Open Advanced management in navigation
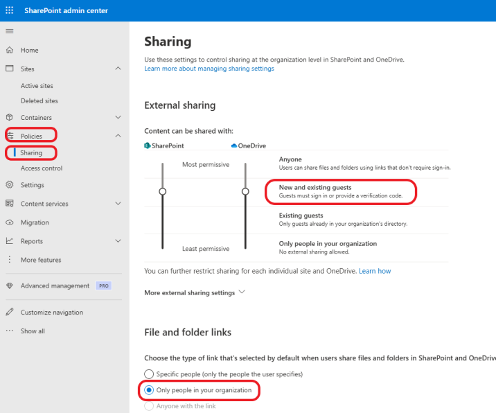This screenshot has height=413, width=496. (x=55, y=285)
